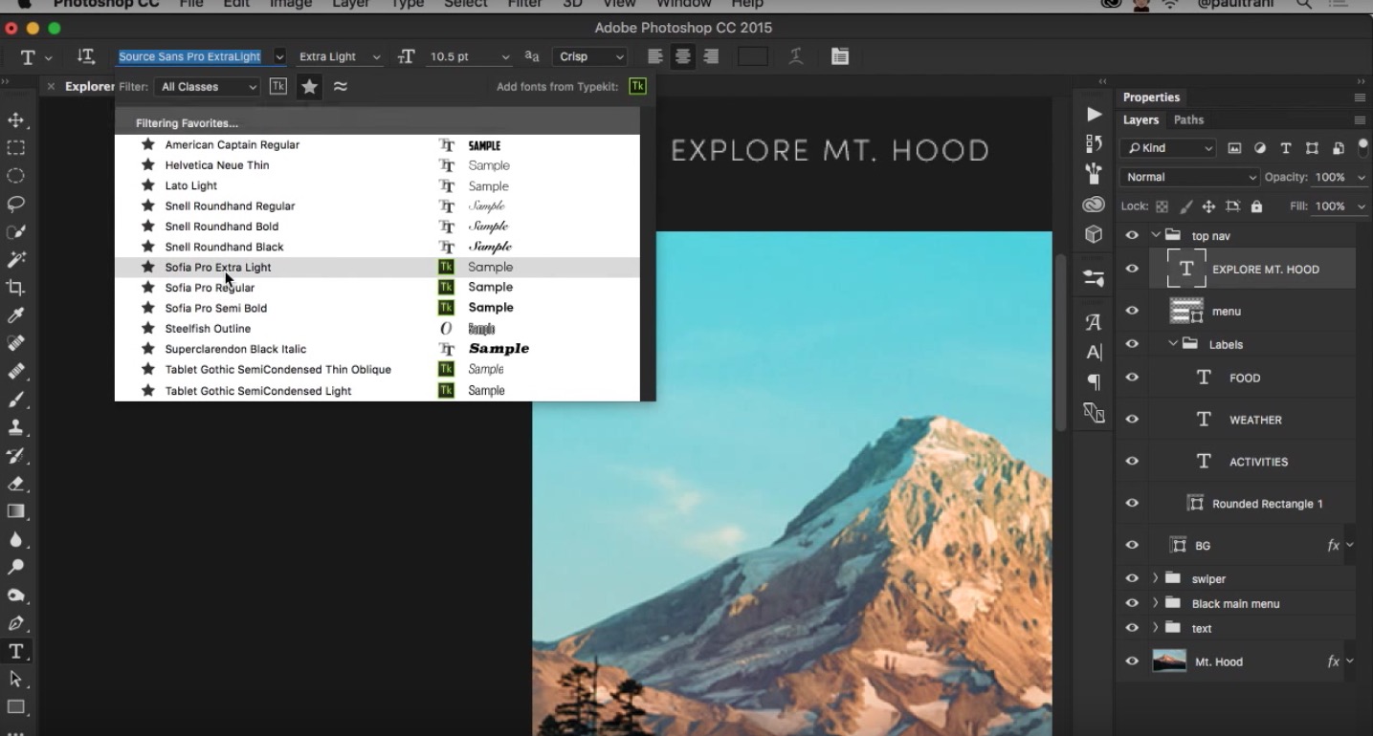
Task: Select the Lasso tool
Action: 15,203
